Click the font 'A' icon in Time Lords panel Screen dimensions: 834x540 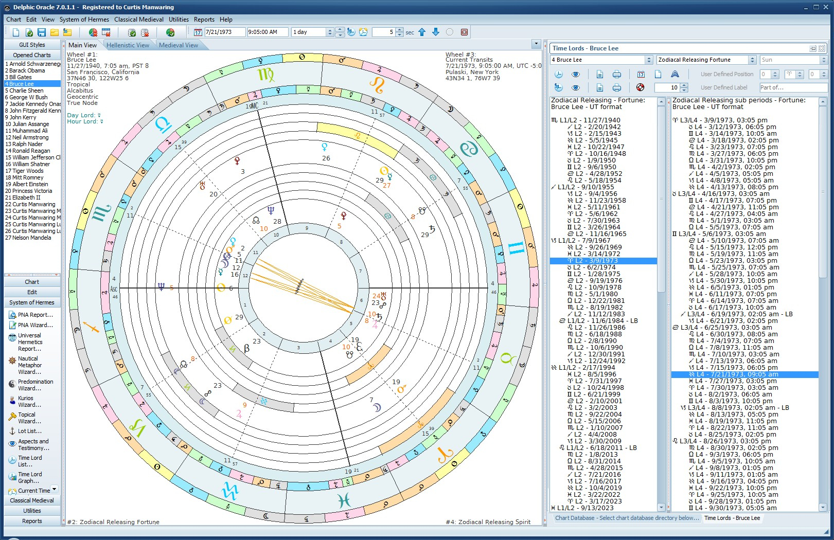675,74
